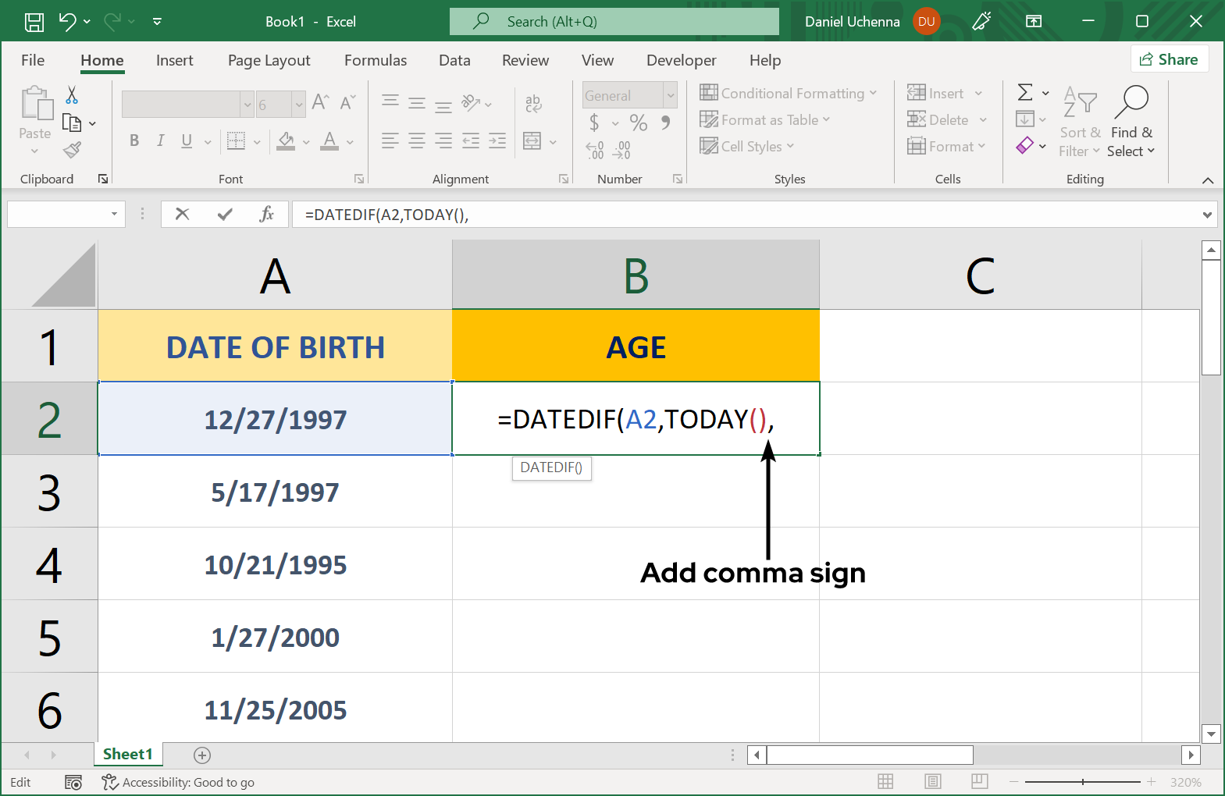Click the Share button
Viewport: 1225px width, 796px height.
click(x=1169, y=59)
